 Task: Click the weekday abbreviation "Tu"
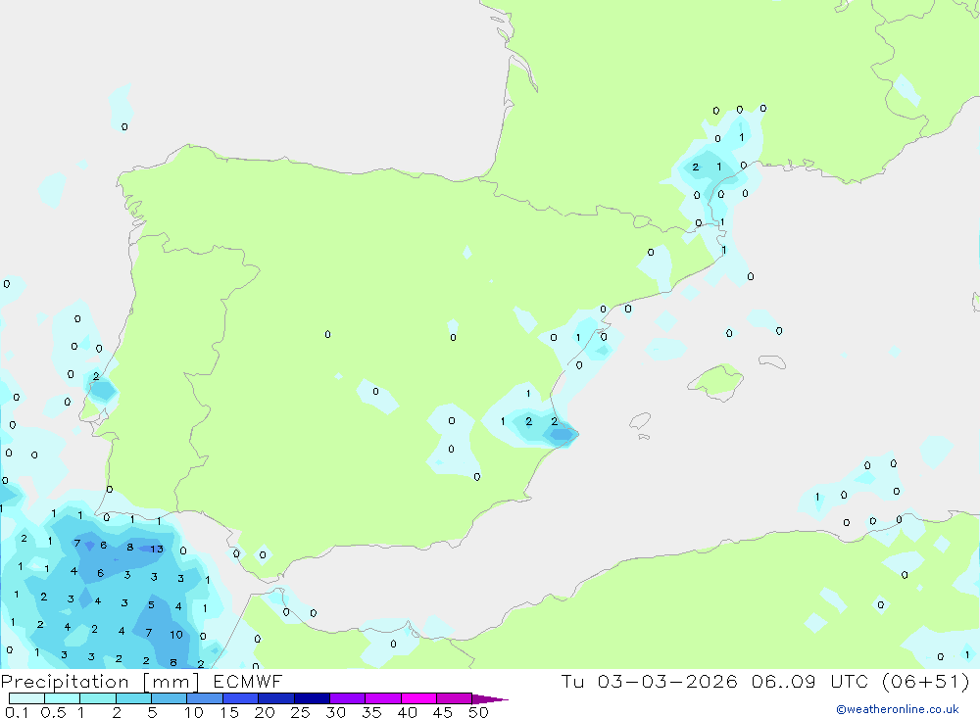[572, 681]
